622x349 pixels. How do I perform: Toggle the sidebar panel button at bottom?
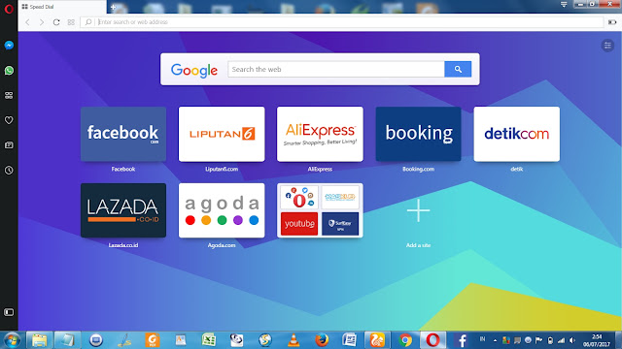point(9,312)
